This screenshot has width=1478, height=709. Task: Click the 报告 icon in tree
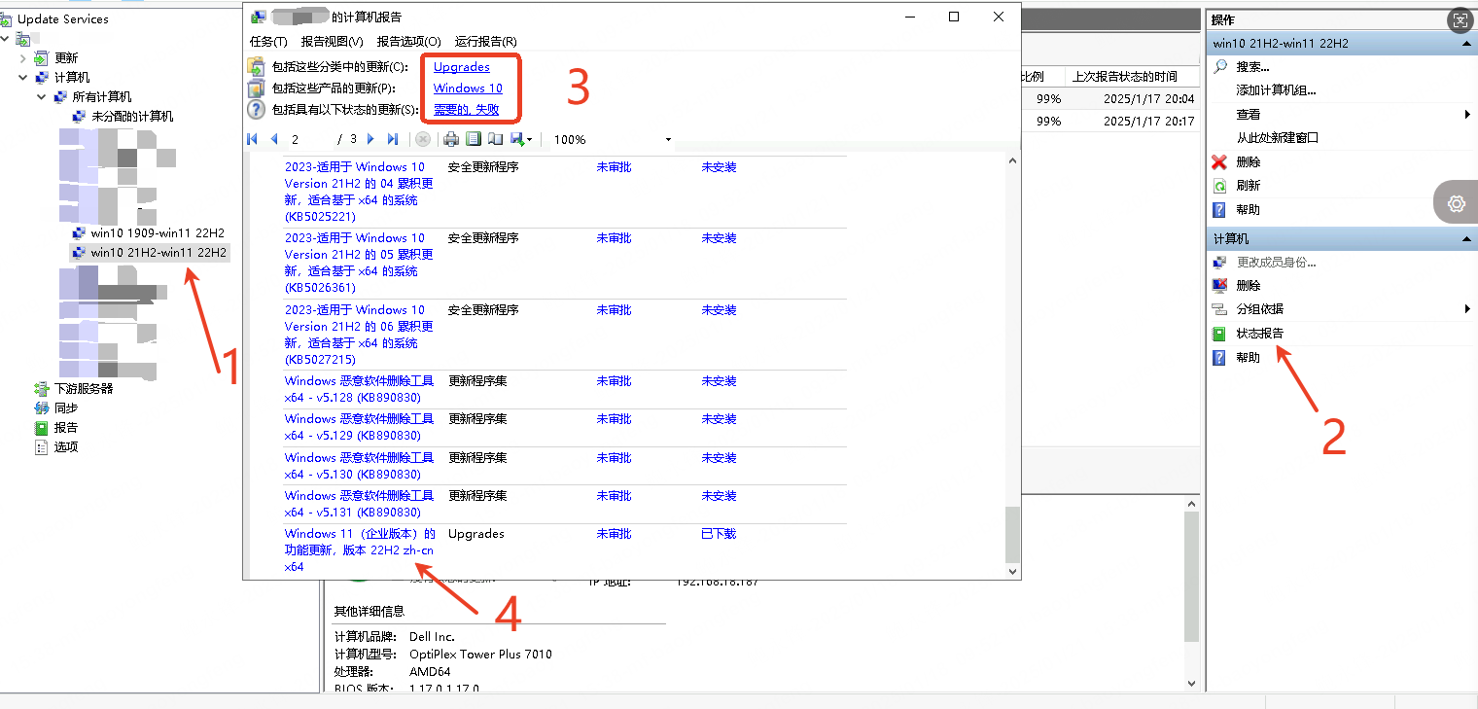point(42,427)
